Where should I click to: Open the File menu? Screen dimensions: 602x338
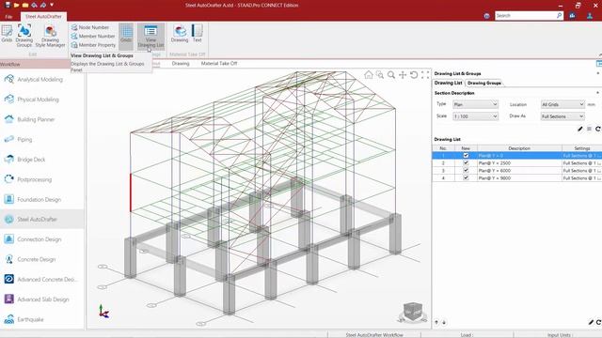(x=8, y=17)
